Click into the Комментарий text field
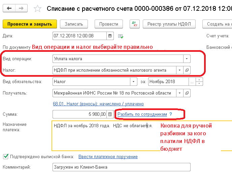232x176 pixels. click(121, 167)
